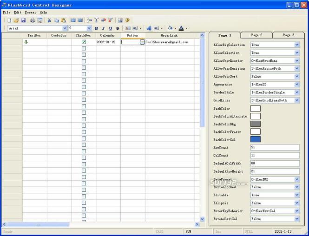Apply font color with letter A icon
The height and width of the screenshot is (236, 309).
[x=181, y=28]
